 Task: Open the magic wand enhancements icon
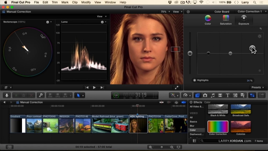coord(173,95)
